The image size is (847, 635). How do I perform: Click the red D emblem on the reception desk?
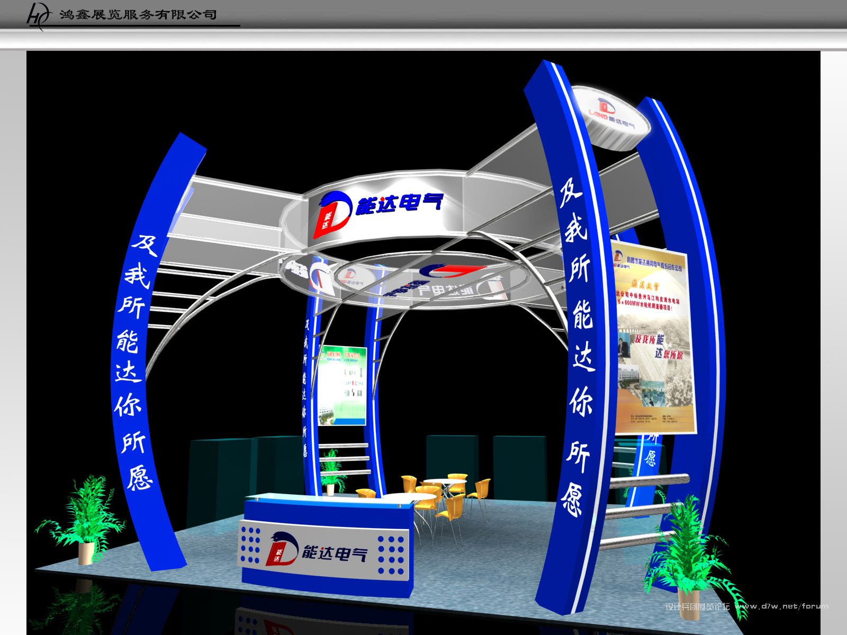tap(282, 549)
